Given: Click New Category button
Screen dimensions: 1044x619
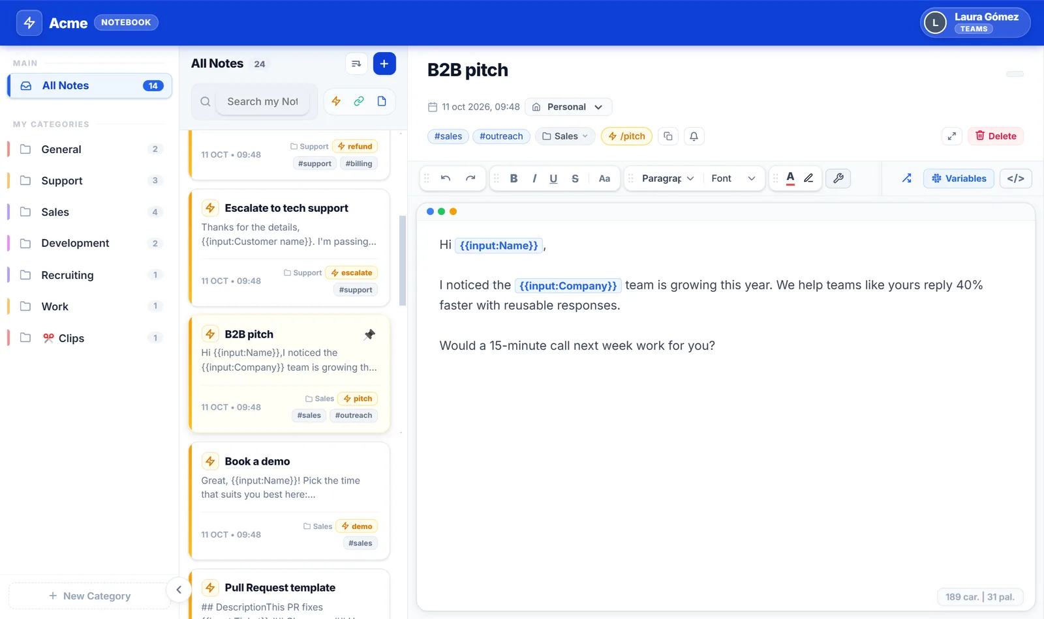Looking at the screenshot, I should click(x=90, y=596).
